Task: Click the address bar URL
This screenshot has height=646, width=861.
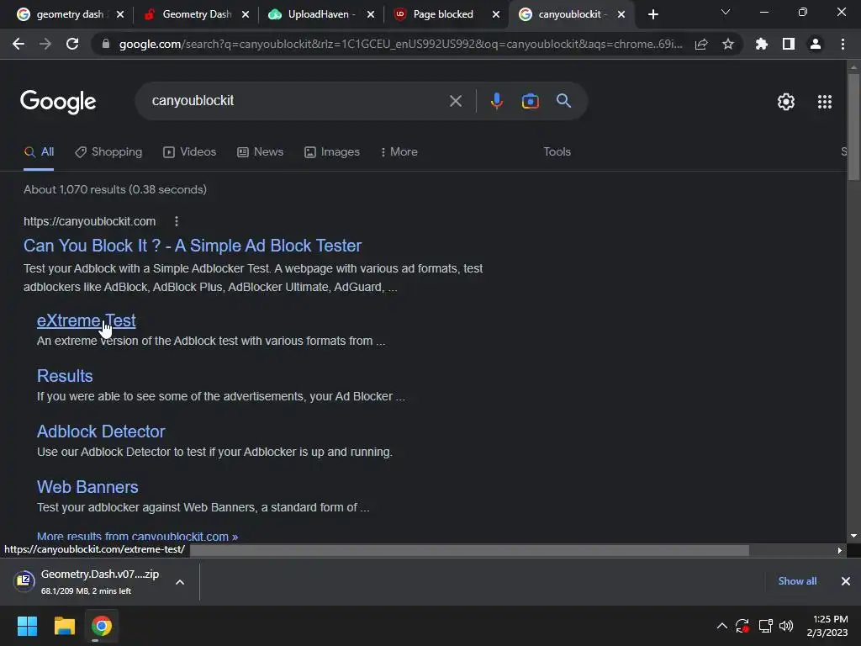Action: click(x=401, y=44)
